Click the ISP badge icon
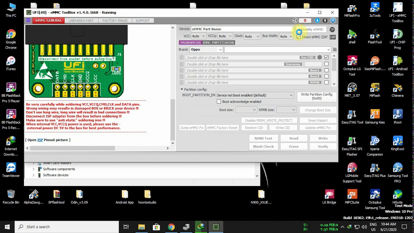This screenshot has height=233, width=414. [332, 37]
